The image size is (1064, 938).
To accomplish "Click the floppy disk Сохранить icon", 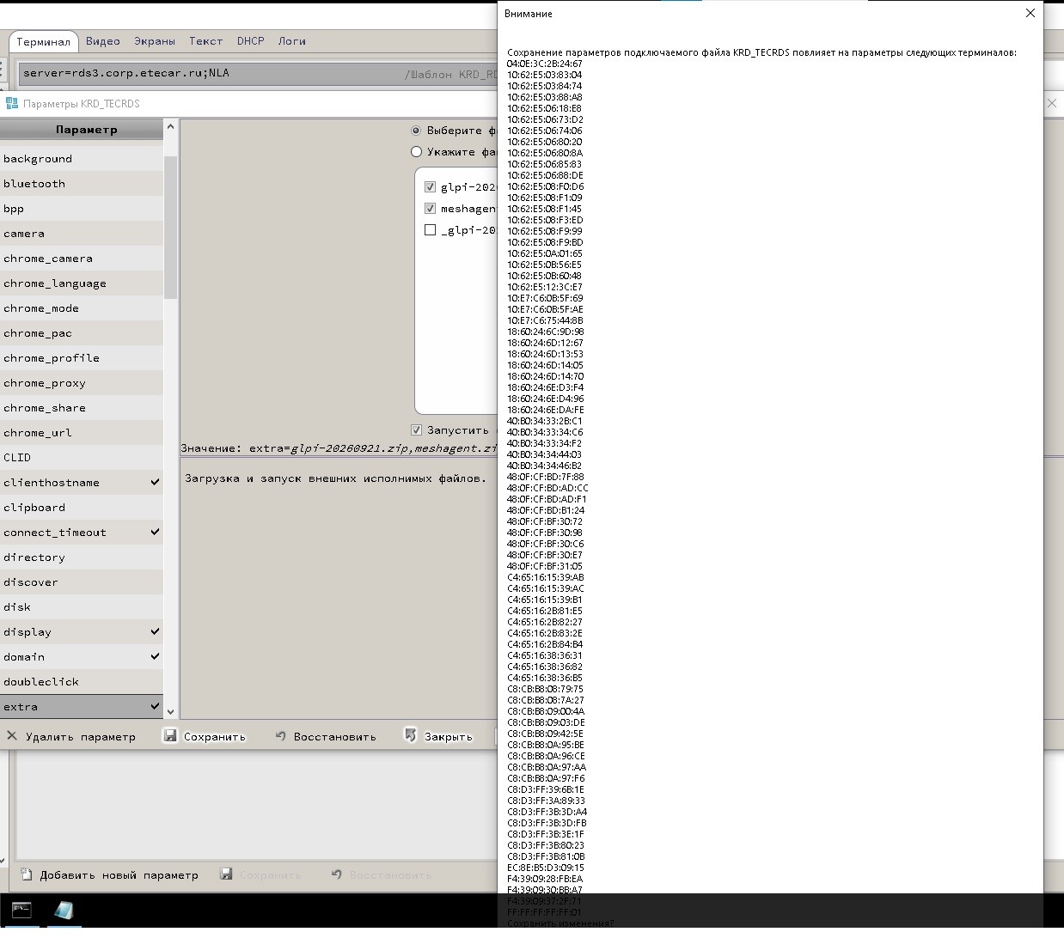I will (x=170, y=736).
